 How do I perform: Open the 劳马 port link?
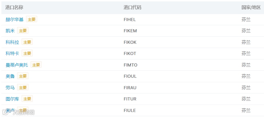[x=10, y=88]
